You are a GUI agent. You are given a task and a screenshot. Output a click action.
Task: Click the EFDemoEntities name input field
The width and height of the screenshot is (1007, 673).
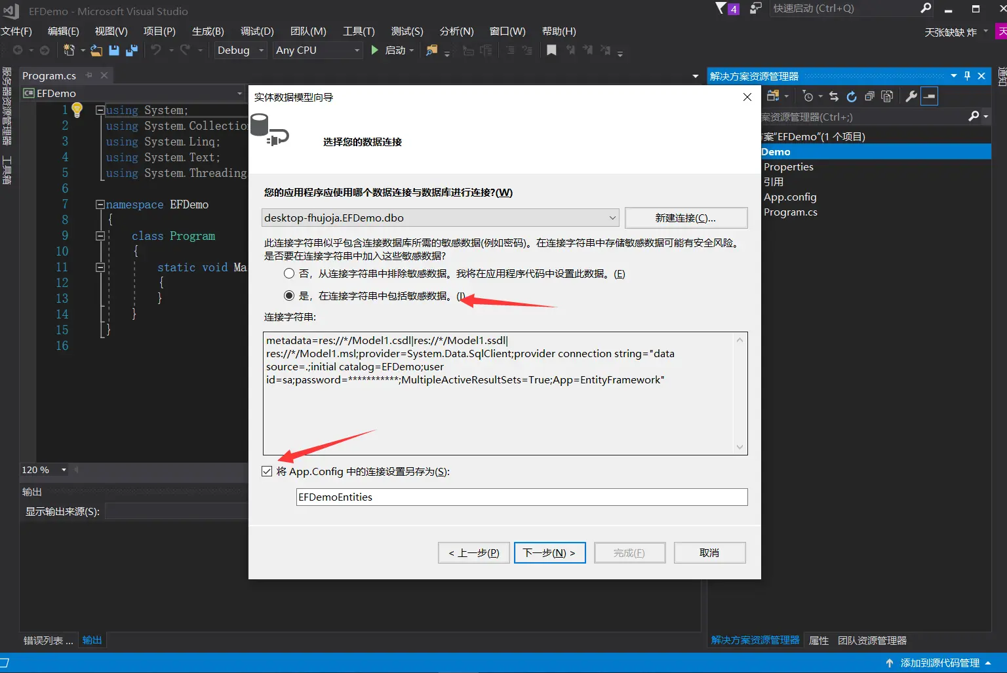(x=522, y=497)
